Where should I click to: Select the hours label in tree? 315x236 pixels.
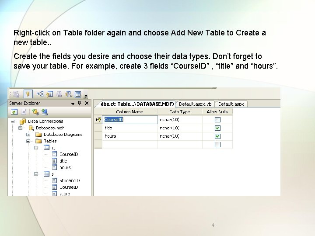(65, 167)
